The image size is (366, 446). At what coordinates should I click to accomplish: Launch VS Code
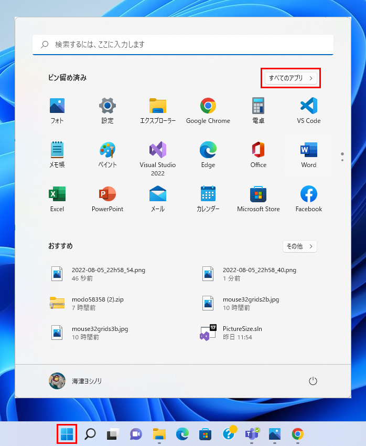309,111
